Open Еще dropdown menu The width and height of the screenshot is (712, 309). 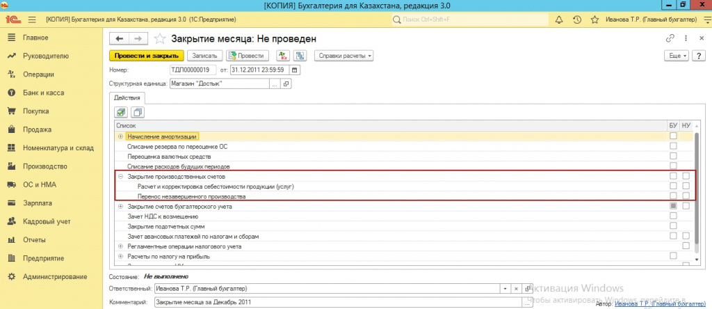coord(677,56)
